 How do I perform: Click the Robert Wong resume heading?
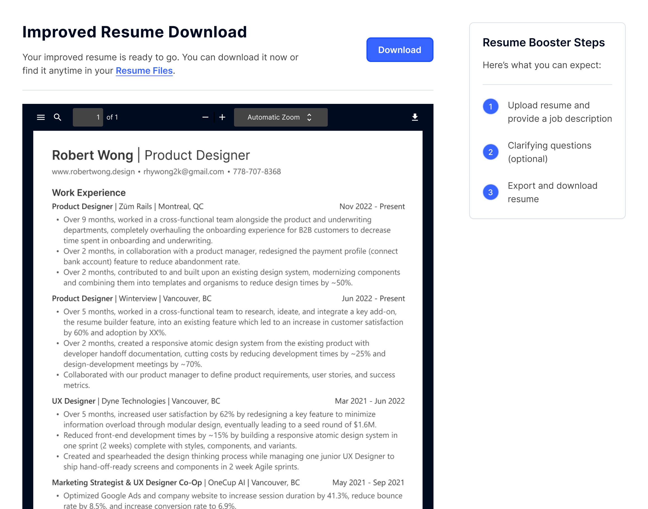click(x=92, y=156)
